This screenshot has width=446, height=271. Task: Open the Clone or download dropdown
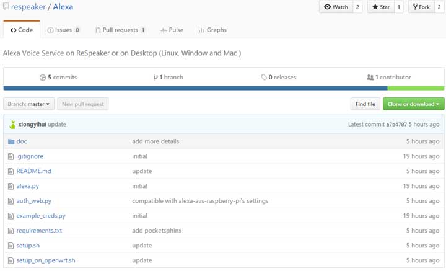click(x=413, y=104)
